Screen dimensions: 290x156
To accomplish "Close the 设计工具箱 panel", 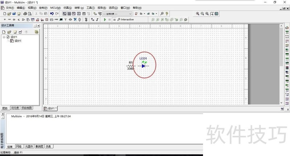I will coord(38,26).
